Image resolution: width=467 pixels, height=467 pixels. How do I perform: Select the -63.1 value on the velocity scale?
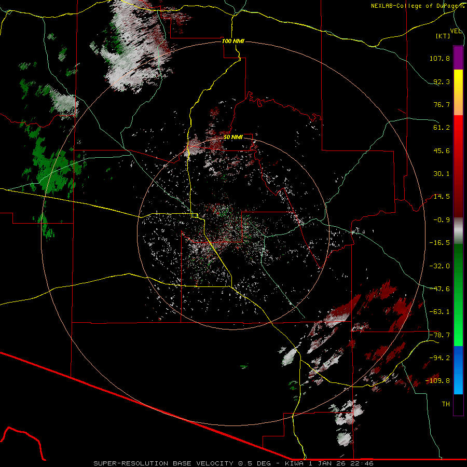[439, 312]
